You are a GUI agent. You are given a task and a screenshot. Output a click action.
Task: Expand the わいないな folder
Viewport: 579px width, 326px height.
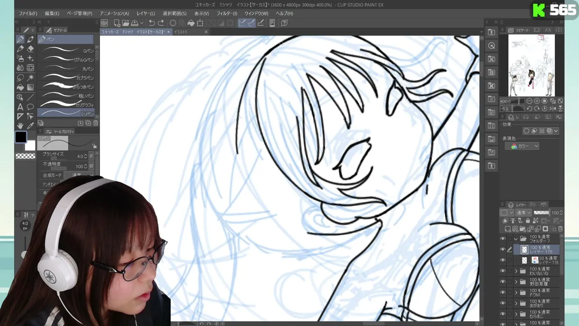(516, 271)
